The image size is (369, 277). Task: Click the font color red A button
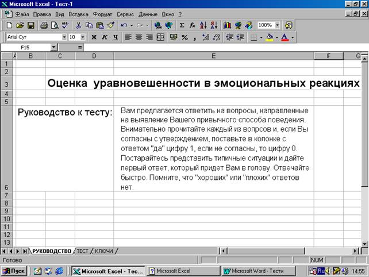(x=285, y=37)
